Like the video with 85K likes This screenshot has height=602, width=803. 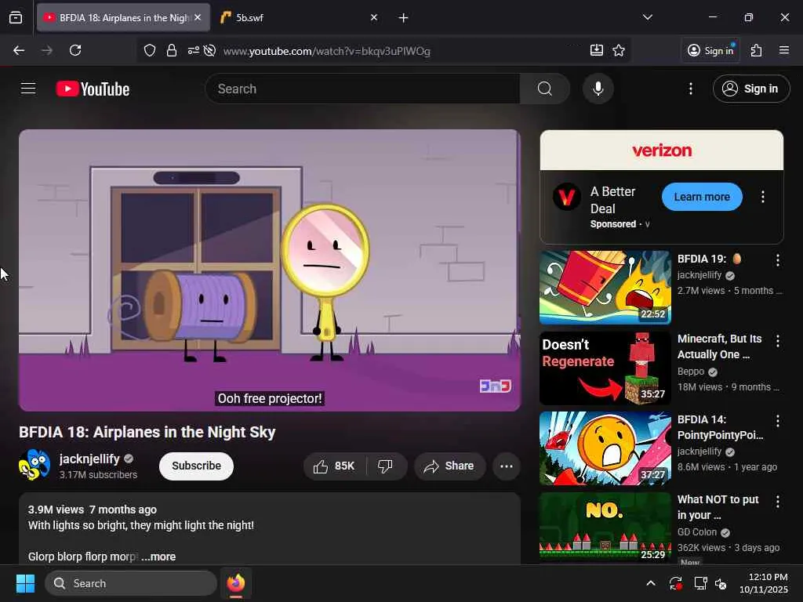point(334,466)
